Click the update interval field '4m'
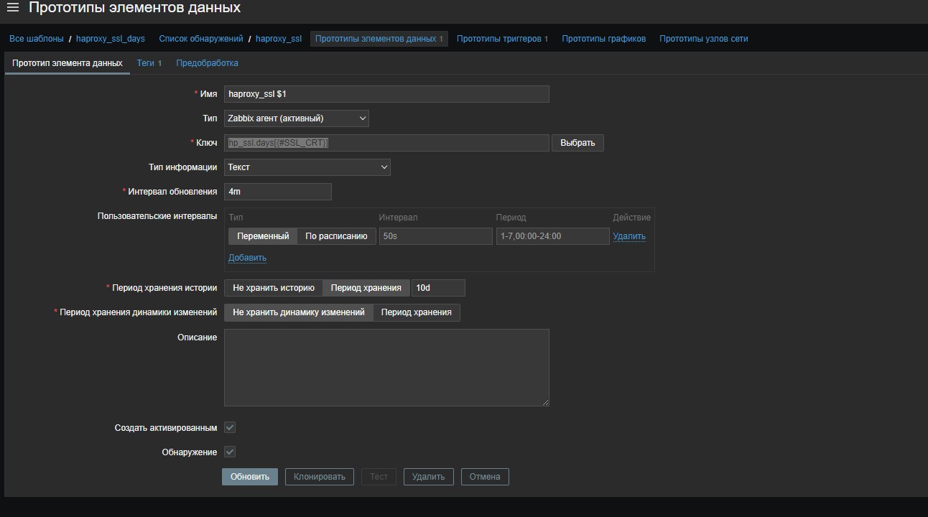This screenshot has width=928, height=517. [x=278, y=192]
